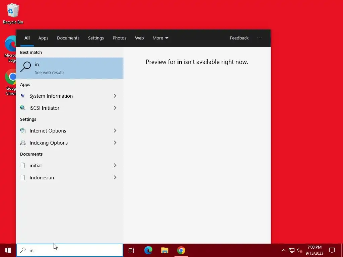
Task: Switch to the All search tab
Action: pyautogui.click(x=27, y=38)
